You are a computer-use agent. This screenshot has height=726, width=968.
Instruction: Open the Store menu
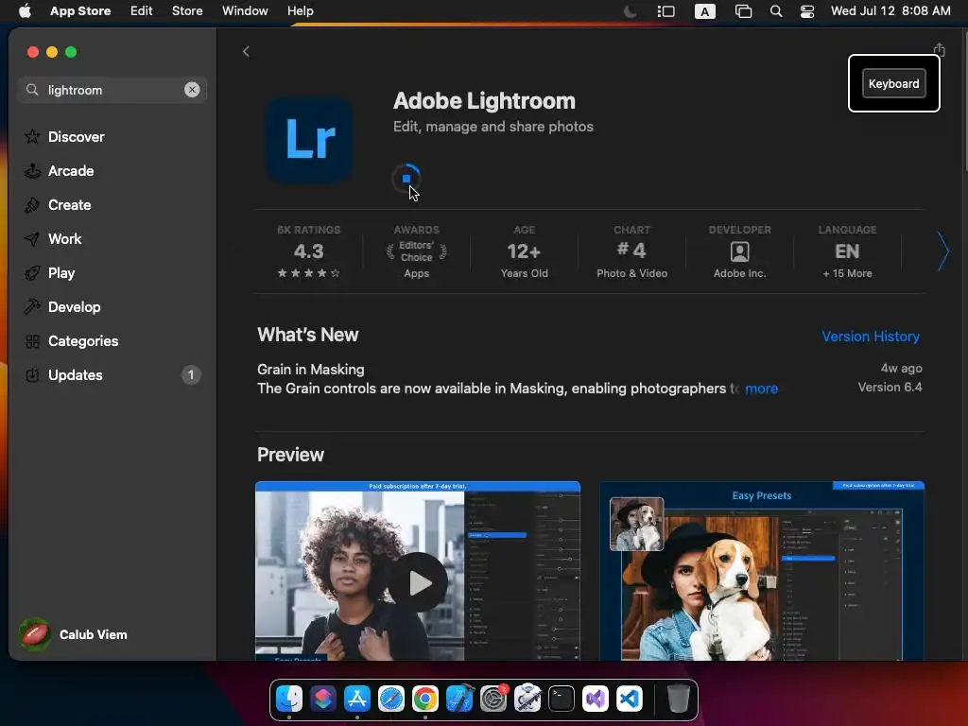click(187, 11)
